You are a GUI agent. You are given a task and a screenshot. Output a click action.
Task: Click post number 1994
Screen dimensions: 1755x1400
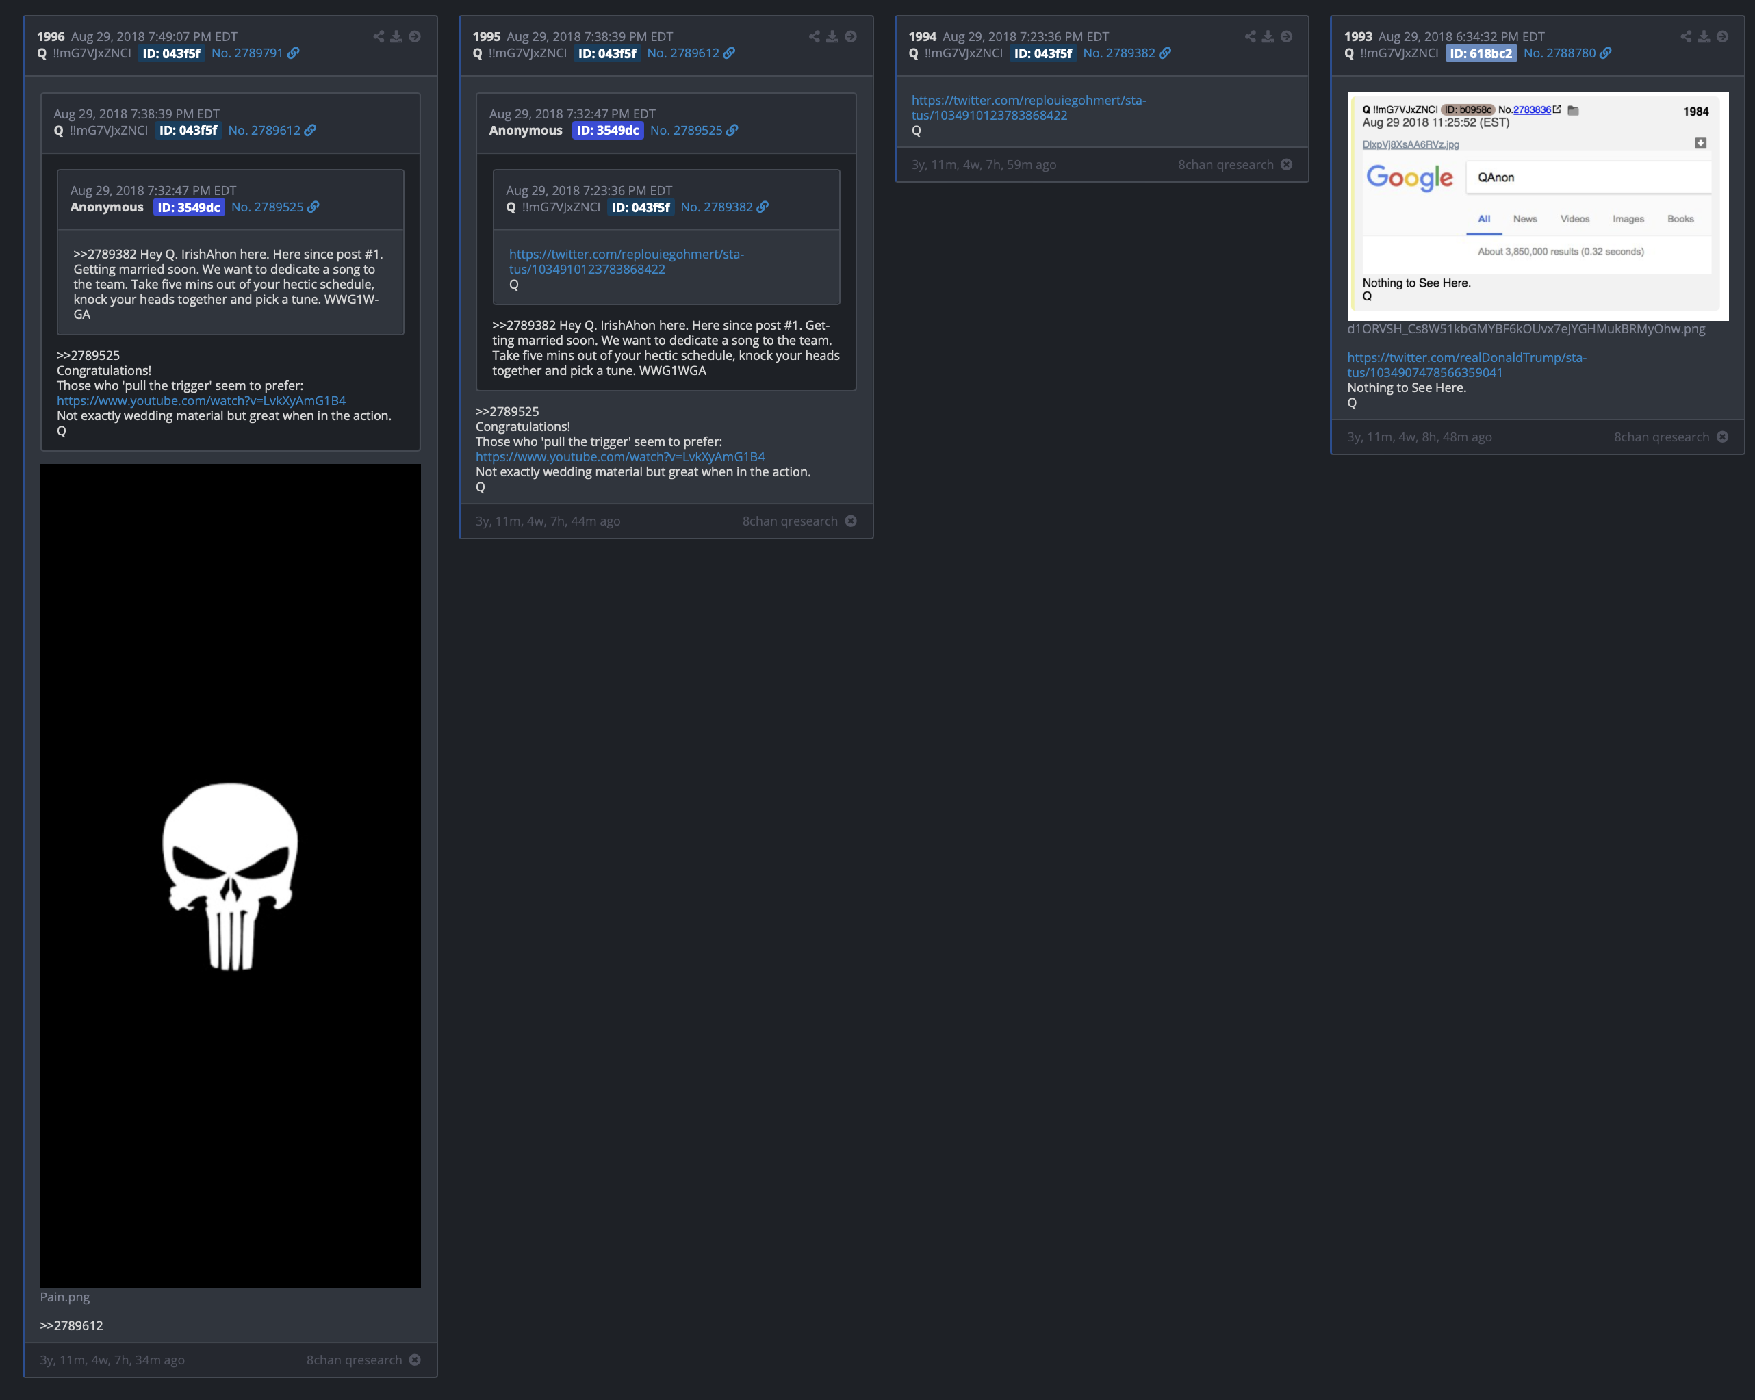click(x=922, y=37)
